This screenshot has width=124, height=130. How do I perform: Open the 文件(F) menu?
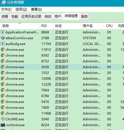6,9
